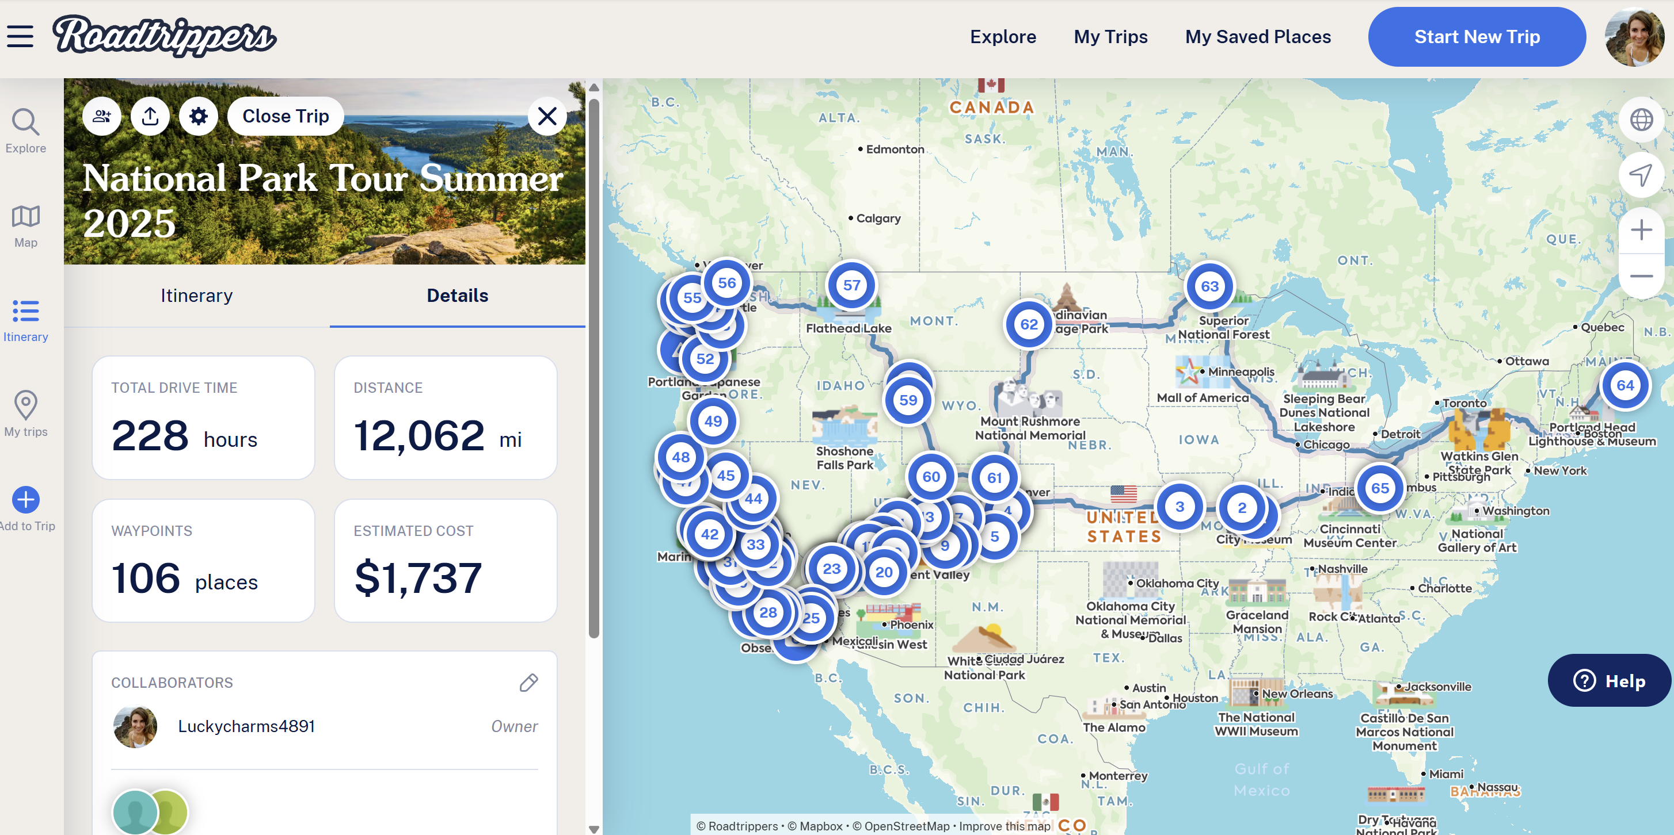Switch to the Itinerary tab
The width and height of the screenshot is (1674, 835).
point(196,296)
